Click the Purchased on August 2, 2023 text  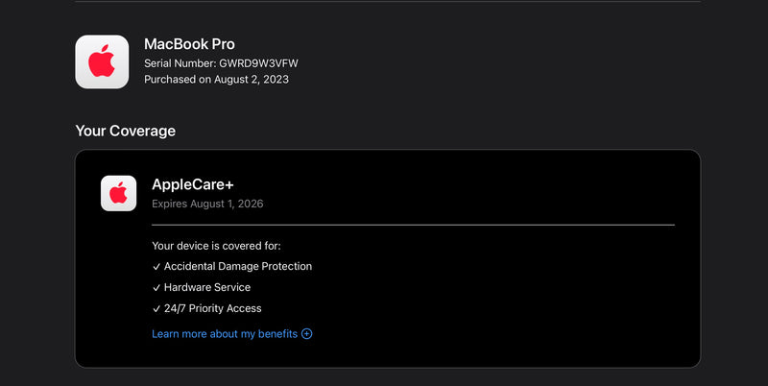216,80
